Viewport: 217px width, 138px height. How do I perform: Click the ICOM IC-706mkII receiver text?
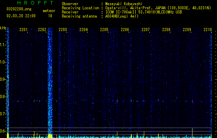[x=144, y=12]
